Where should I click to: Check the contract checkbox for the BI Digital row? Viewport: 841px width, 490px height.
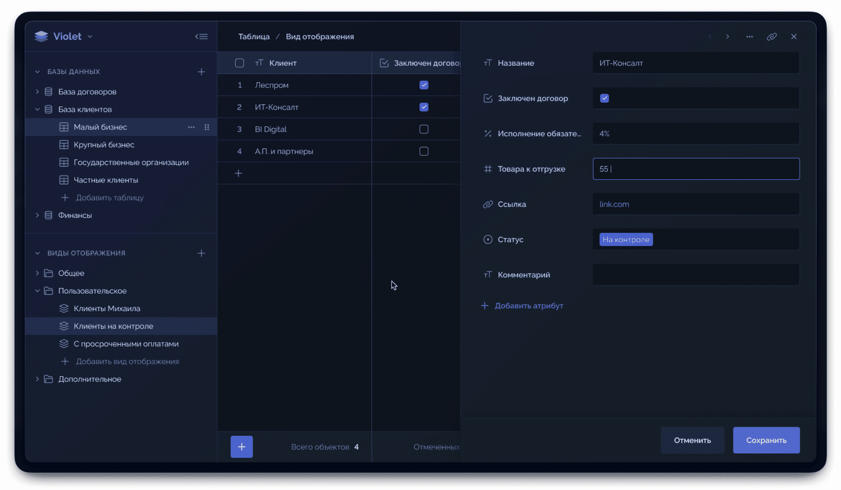[424, 129]
